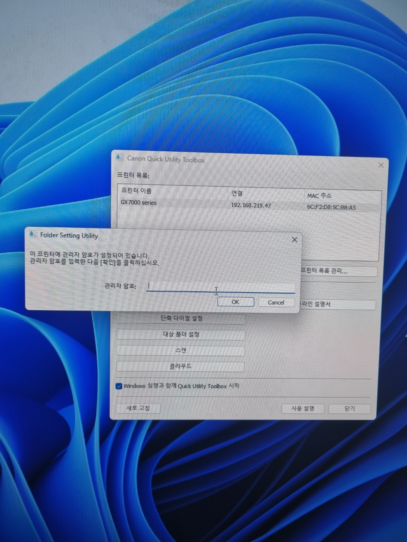Viewport: 407px width, 542px height.
Task: Click the 클라우드 button
Action: pos(180,366)
